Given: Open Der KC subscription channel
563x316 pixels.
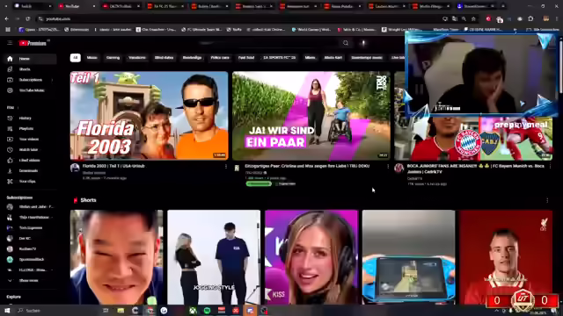Looking at the screenshot, I should tap(29, 238).
